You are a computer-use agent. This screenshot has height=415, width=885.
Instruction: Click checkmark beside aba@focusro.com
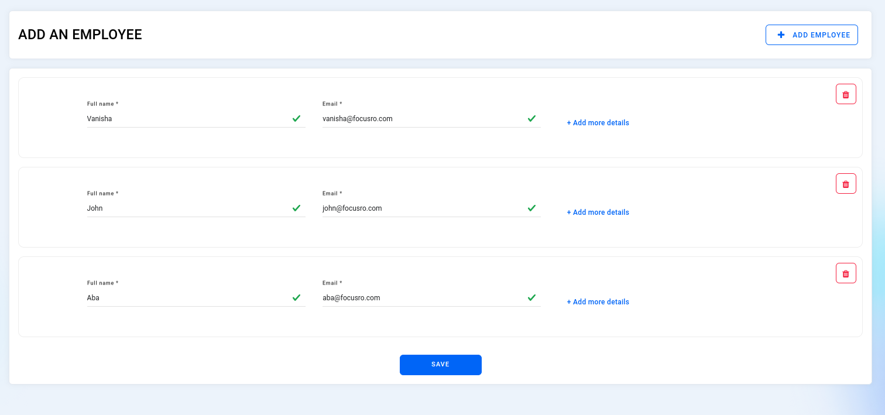pyautogui.click(x=531, y=297)
